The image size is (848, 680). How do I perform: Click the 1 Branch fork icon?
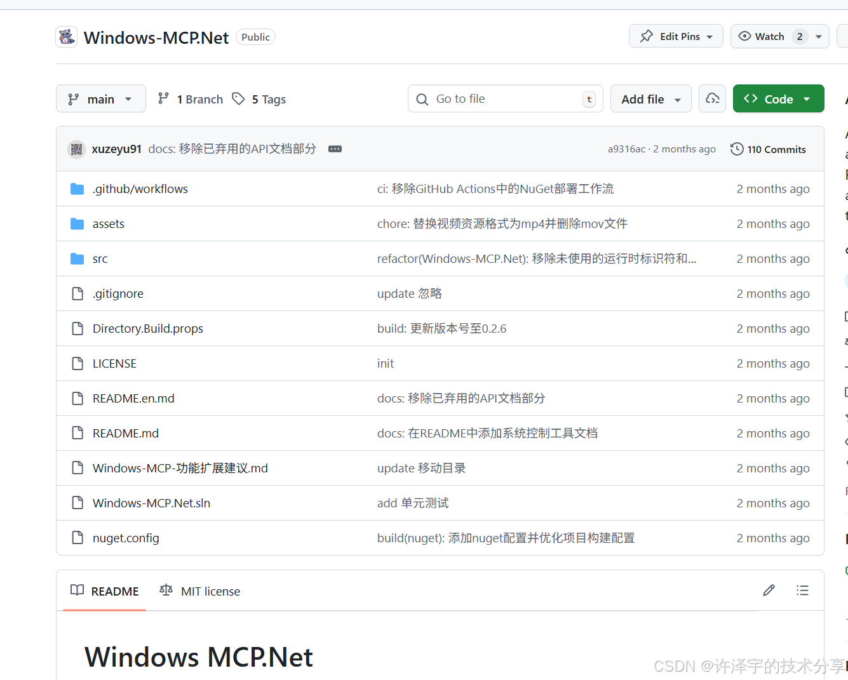click(x=163, y=98)
